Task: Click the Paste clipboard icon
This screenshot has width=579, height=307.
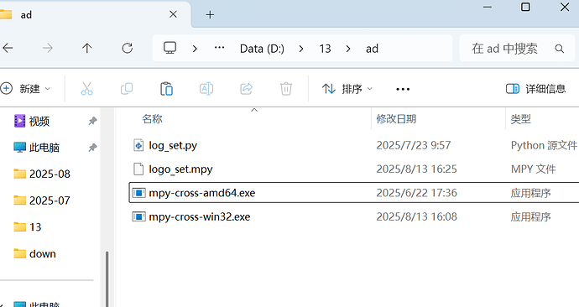Action: pos(166,89)
